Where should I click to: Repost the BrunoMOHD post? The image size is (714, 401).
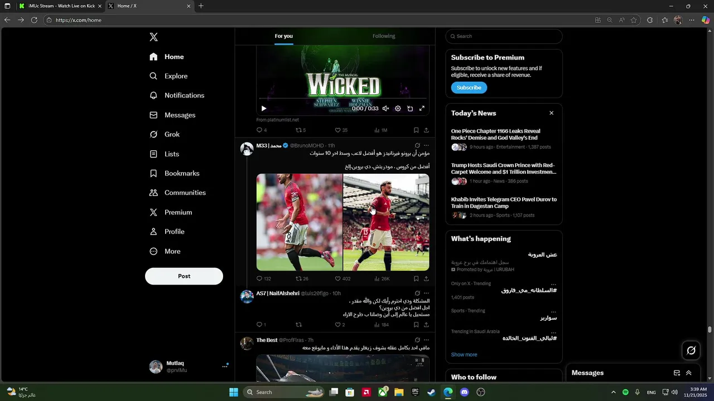pos(302,278)
